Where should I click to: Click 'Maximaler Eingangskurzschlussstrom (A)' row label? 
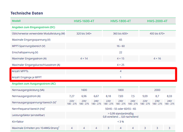[36, 65]
